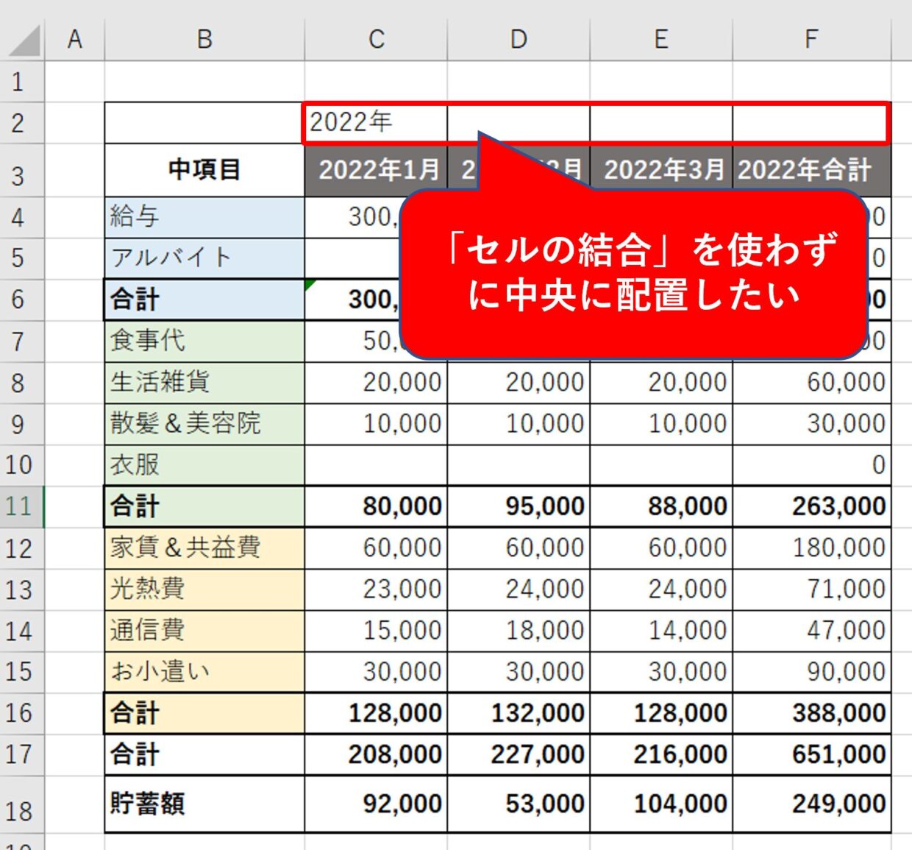Click the 15,000 cell
912x850 pixels.
tap(376, 631)
